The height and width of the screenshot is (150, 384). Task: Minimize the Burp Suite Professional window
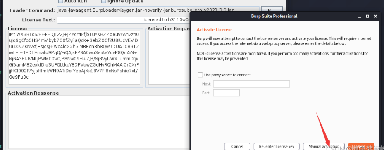click(360, 17)
